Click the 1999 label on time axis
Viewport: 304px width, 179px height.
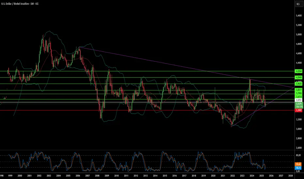point(10,176)
